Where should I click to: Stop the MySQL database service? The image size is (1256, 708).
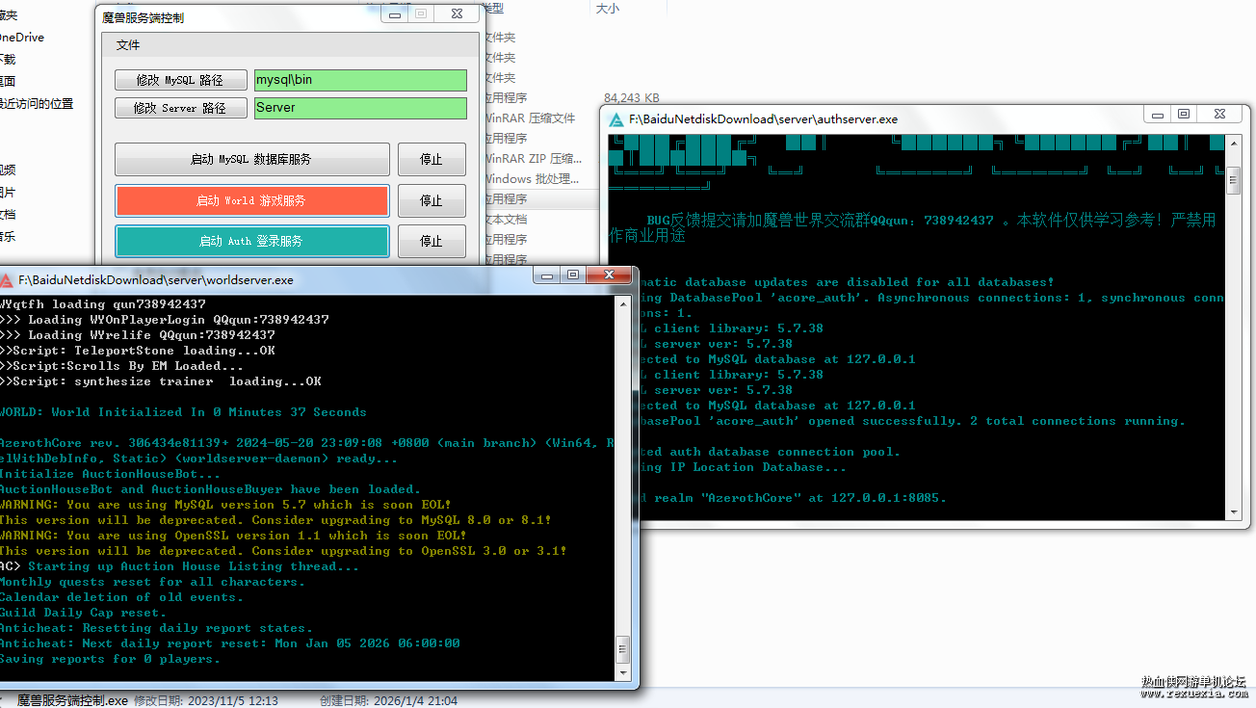(432, 160)
